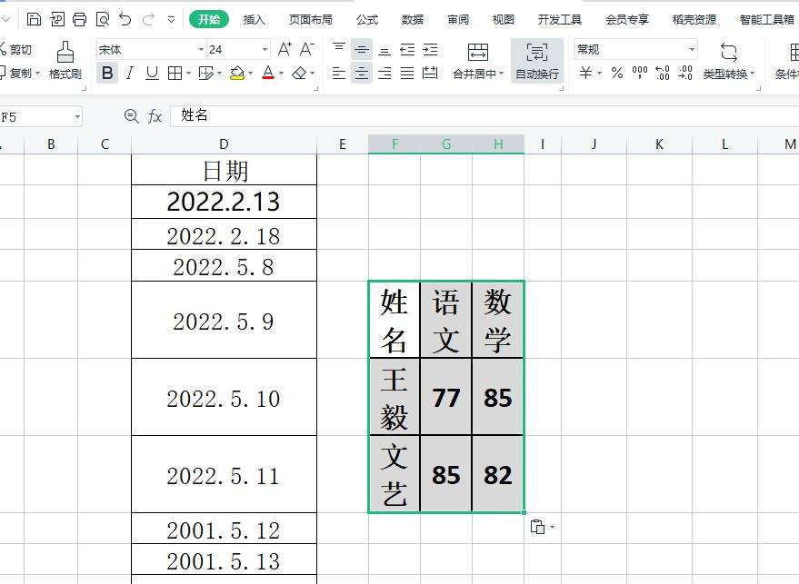Open the 插入 ribbon tab
The height and width of the screenshot is (584, 799).
point(254,19)
